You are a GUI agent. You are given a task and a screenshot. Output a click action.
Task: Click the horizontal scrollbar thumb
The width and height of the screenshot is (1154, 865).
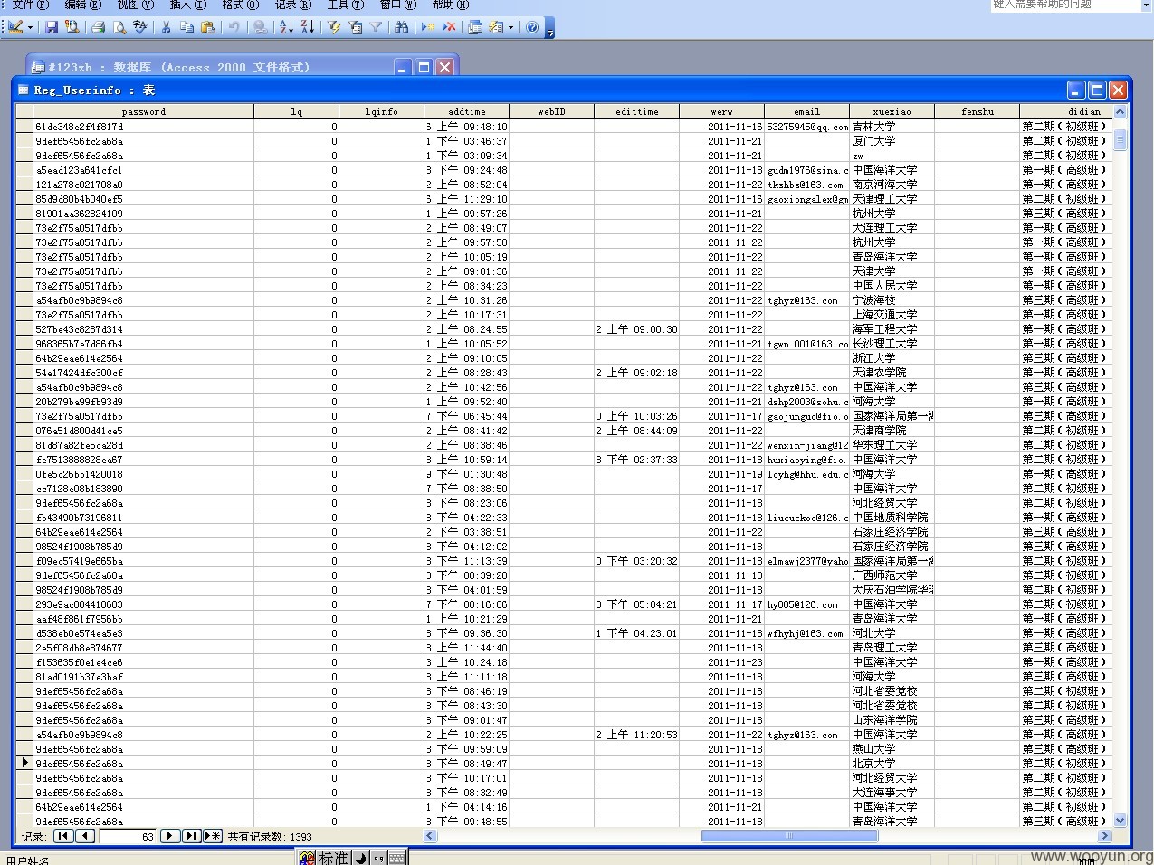[789, 836]
